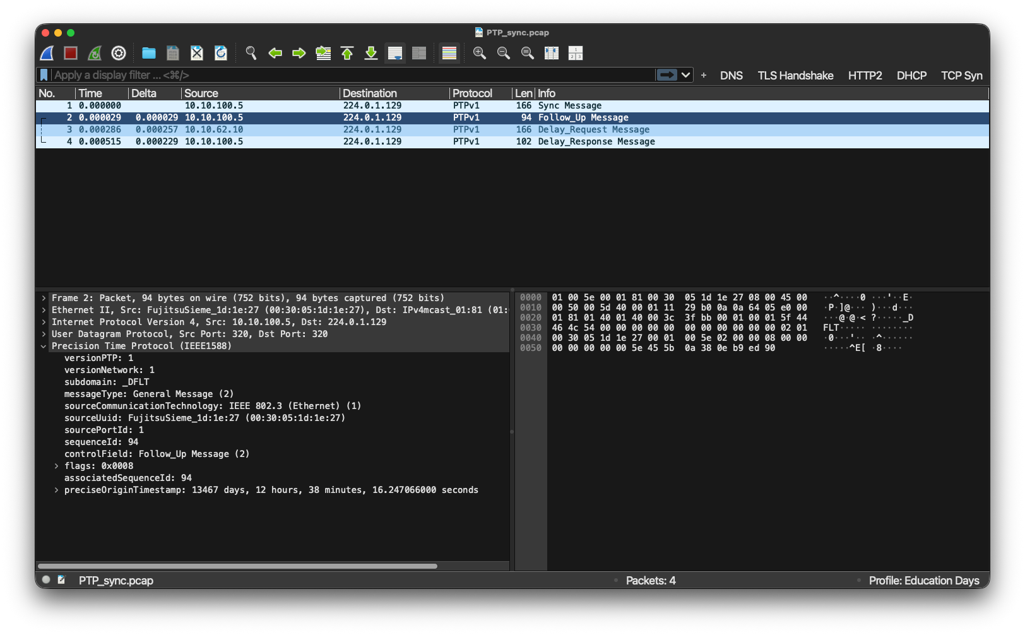This screenshot has height=635, width=1025.
Task: Expand the Internet Protocol Version 4 row
Action: [x=44, y=322]
